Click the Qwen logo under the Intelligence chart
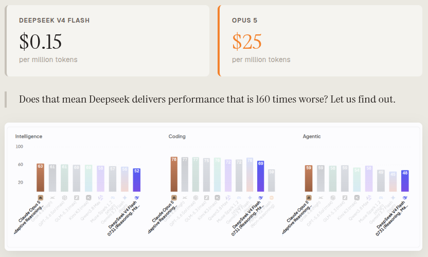This screenshot has width=428, height=257. [101, 197]
